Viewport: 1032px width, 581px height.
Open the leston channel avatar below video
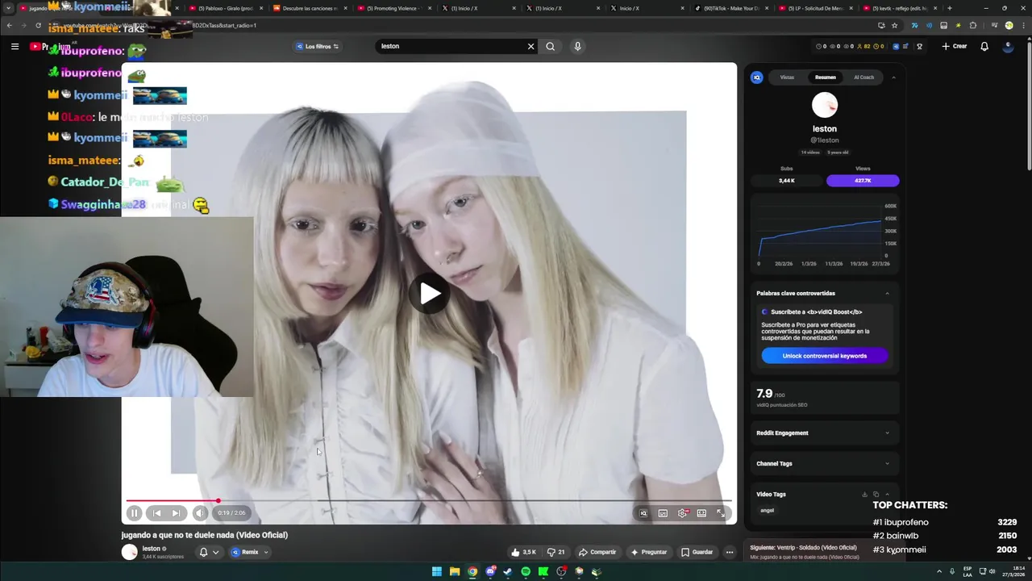coord(129,552)
